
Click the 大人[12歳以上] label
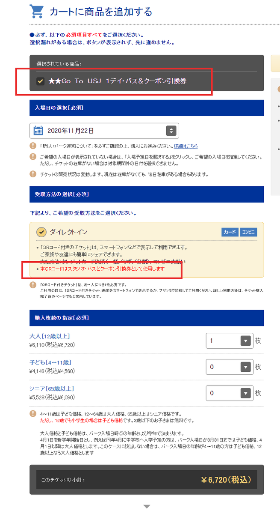coord(50,336)
